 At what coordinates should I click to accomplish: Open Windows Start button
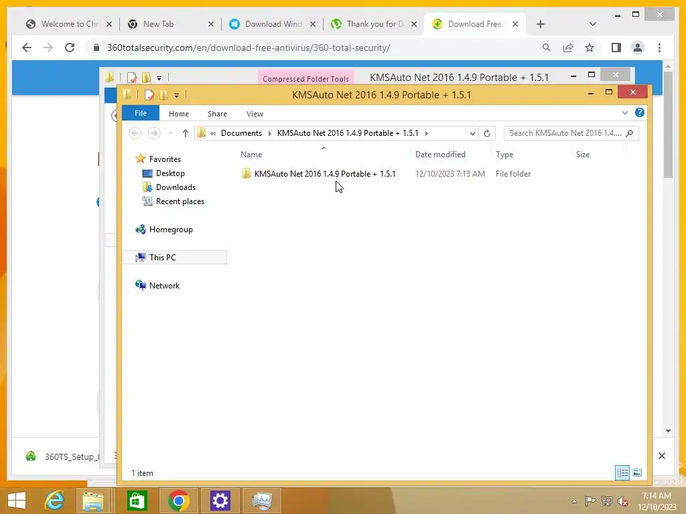(x=17, y=501)
